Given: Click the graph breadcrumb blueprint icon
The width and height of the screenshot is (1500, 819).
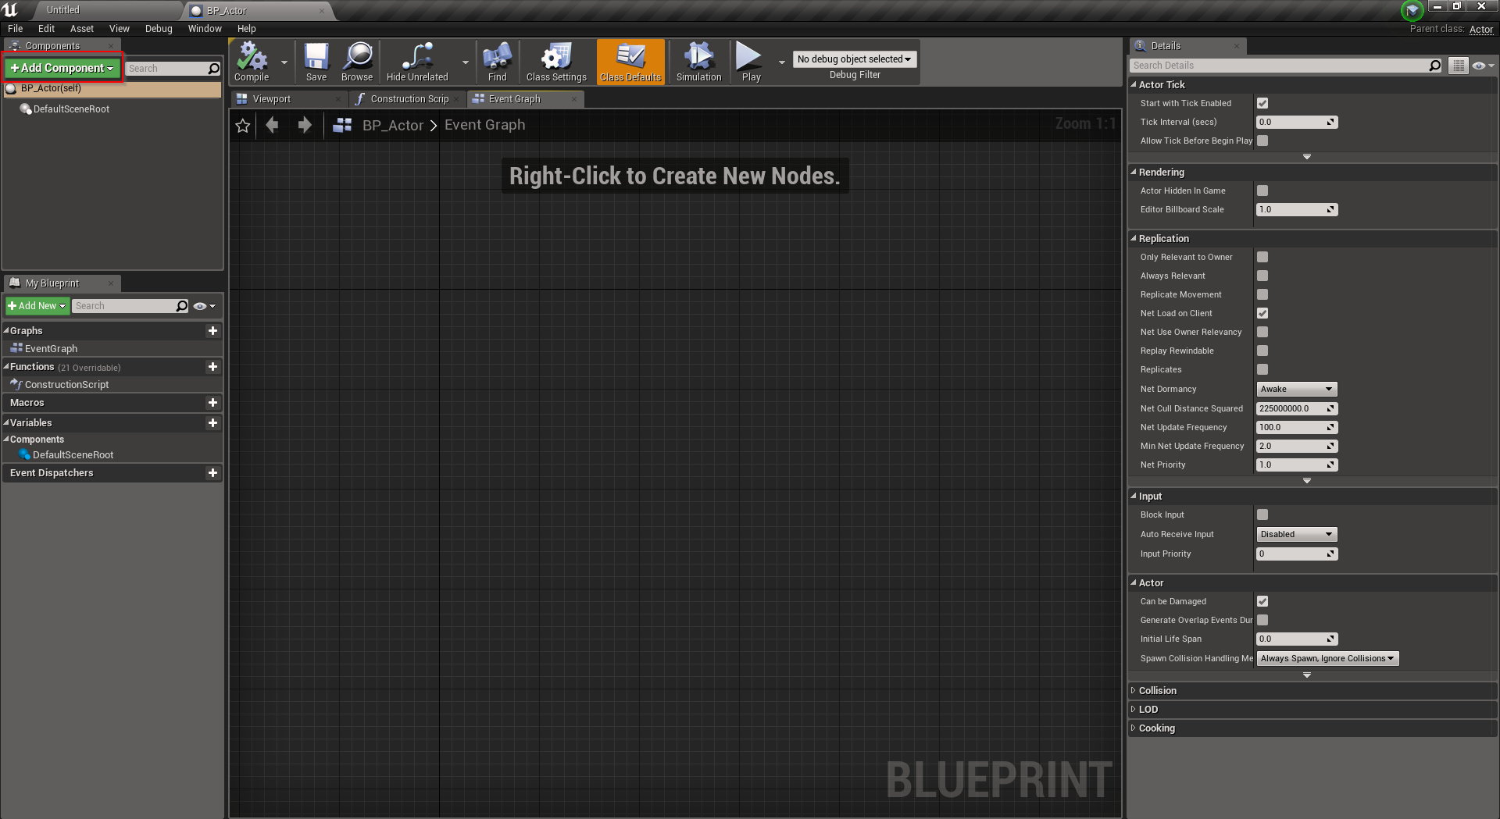Looking at the screenshot, I should tap(342, 125).
